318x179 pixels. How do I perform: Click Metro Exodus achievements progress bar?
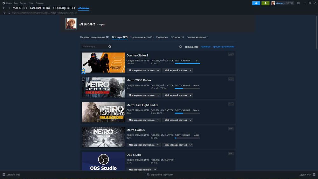coord(187,138)
